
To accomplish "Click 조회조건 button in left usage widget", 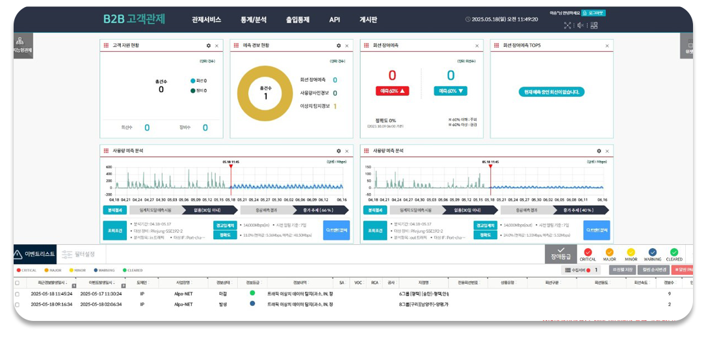I will click(115, 230).
